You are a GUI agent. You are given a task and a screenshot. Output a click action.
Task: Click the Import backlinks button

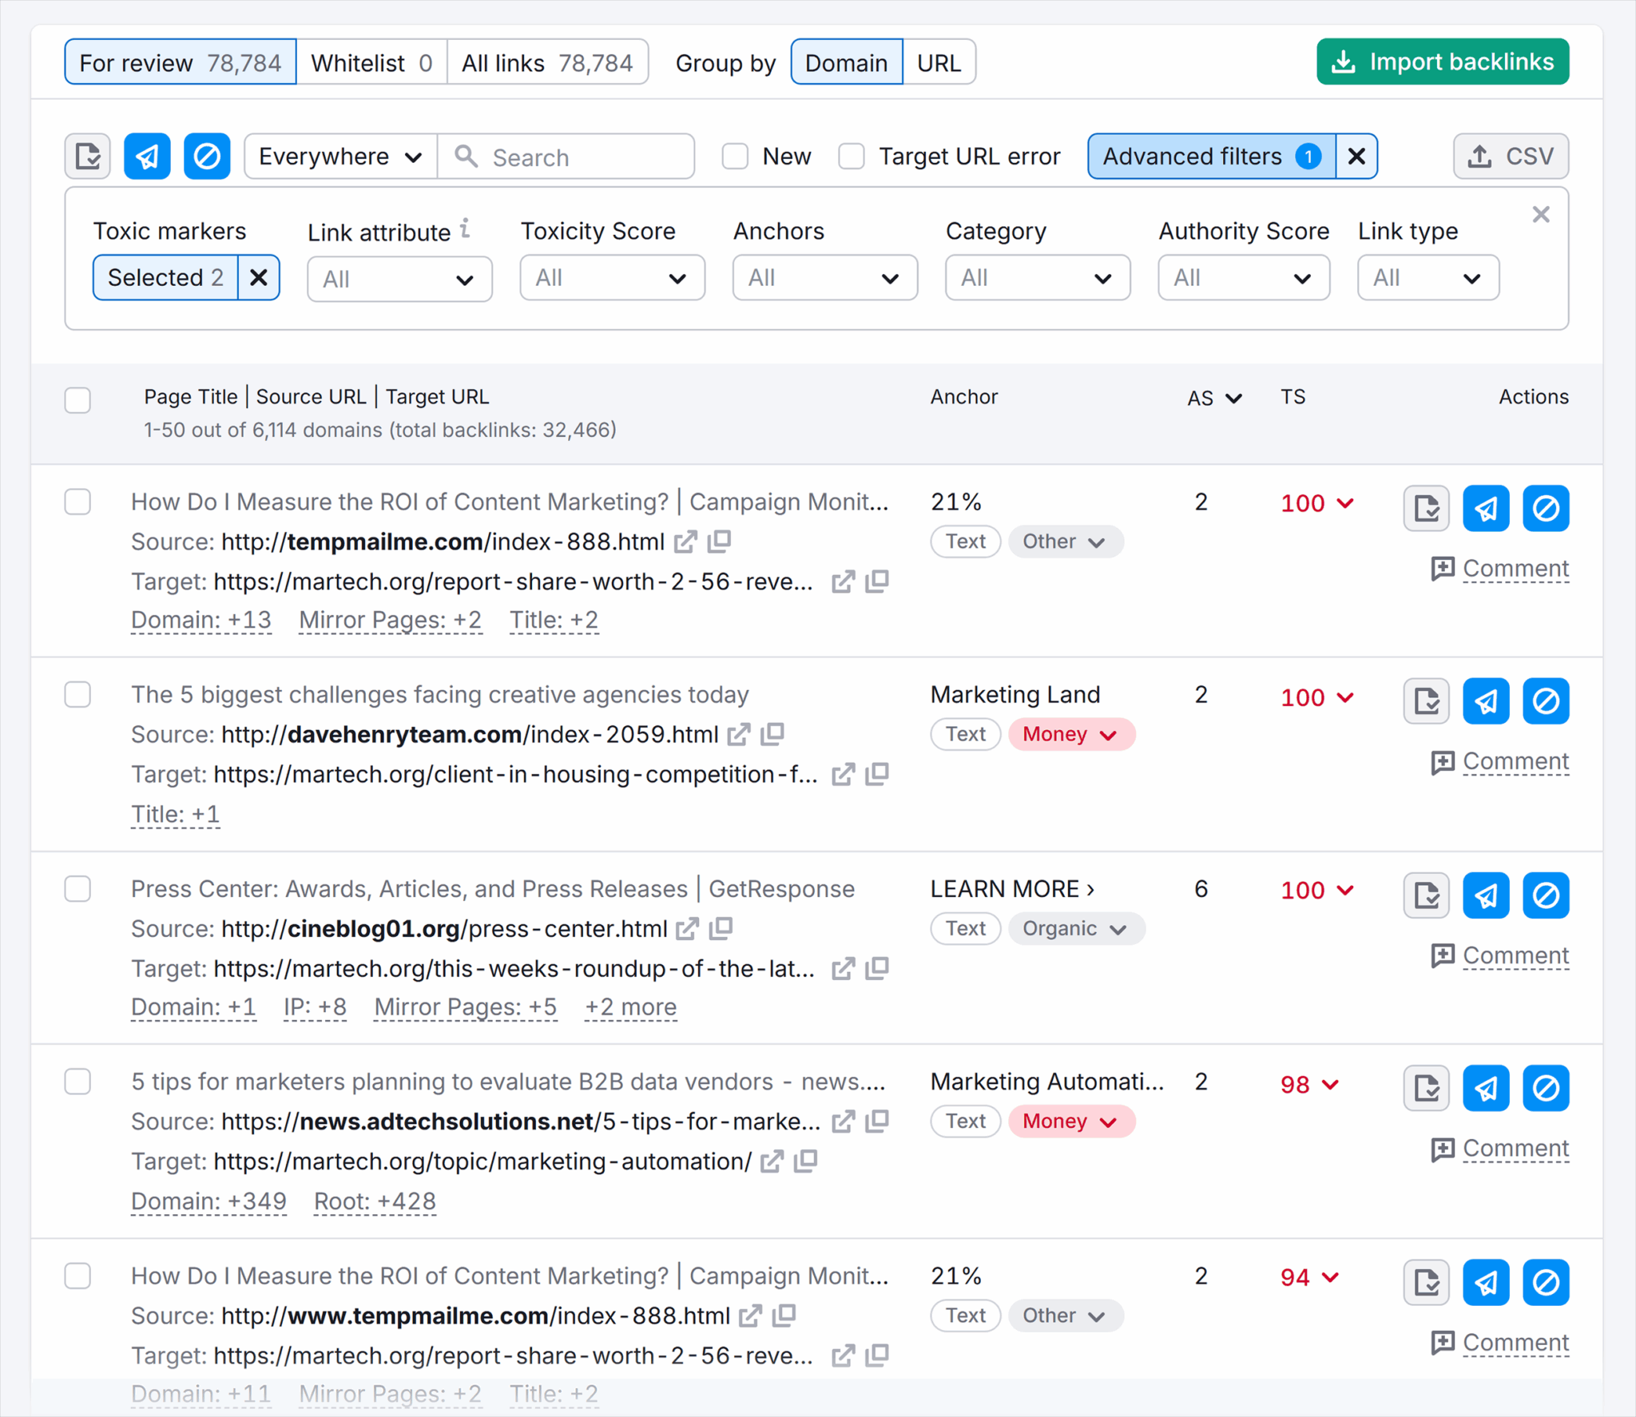(1441, 62)
